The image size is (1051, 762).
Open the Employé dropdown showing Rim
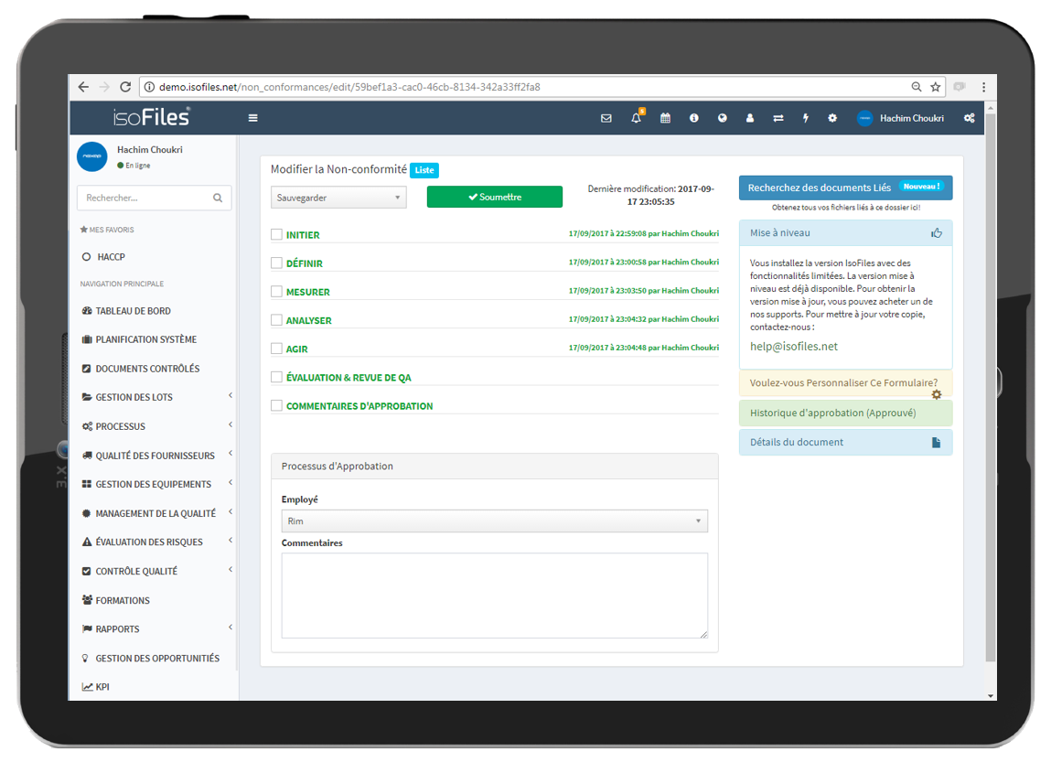(495, 521)
